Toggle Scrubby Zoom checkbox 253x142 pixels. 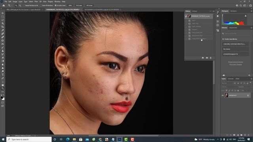point(55,6)
